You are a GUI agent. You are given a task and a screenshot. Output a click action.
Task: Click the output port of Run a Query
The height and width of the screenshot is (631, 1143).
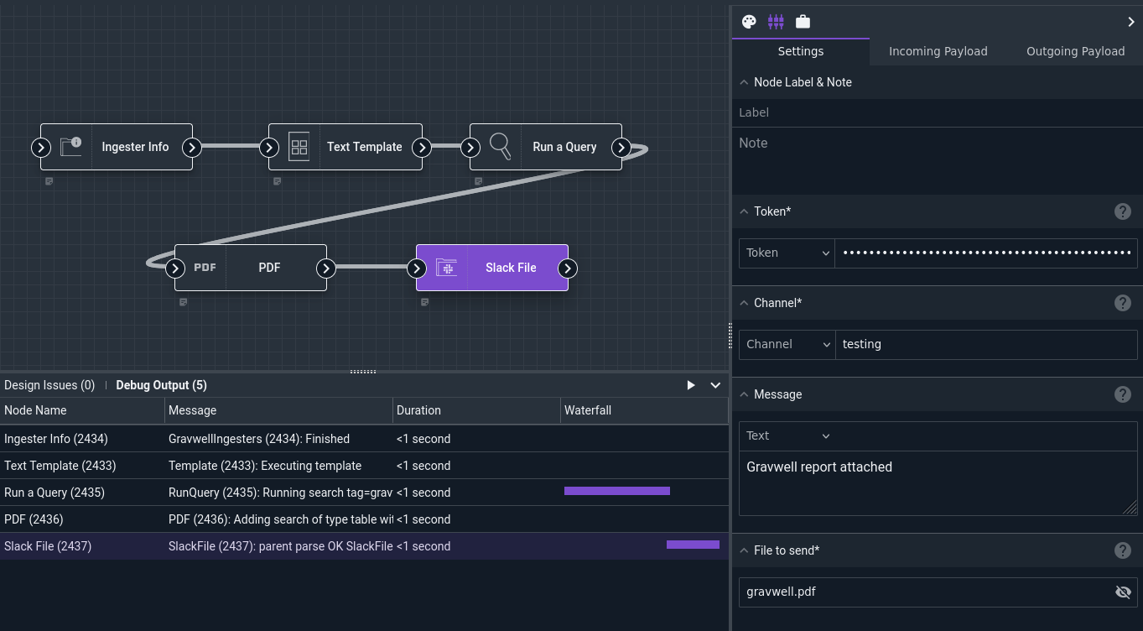click(x=621, y=148)
